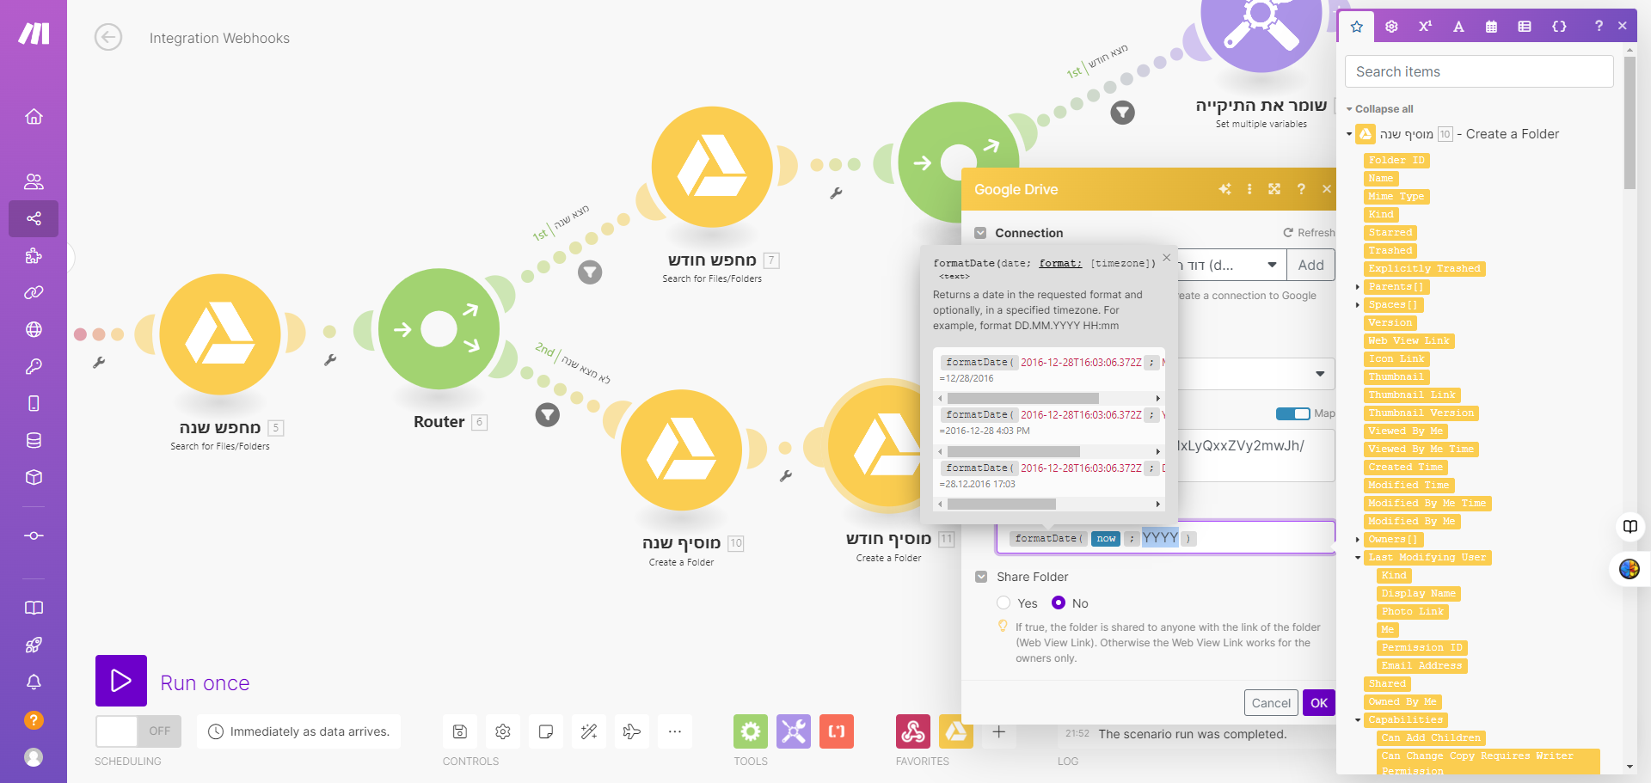Image resolution: width=1651 pixels, height=783 pixels.
Task: Click the Immediately as data arrives schedule
Action: pos(299,731)
